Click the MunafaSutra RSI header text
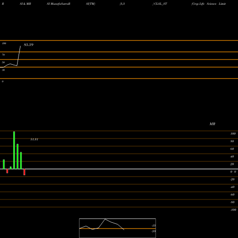 pyautogui.click(x=59, y=4)
